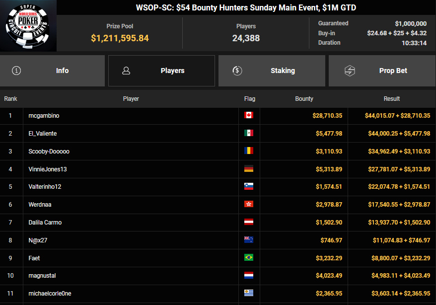Viewport: 436px width, 305px height.
Task: Click the WSOP Super Circuit poker logo
Action: 28,26
